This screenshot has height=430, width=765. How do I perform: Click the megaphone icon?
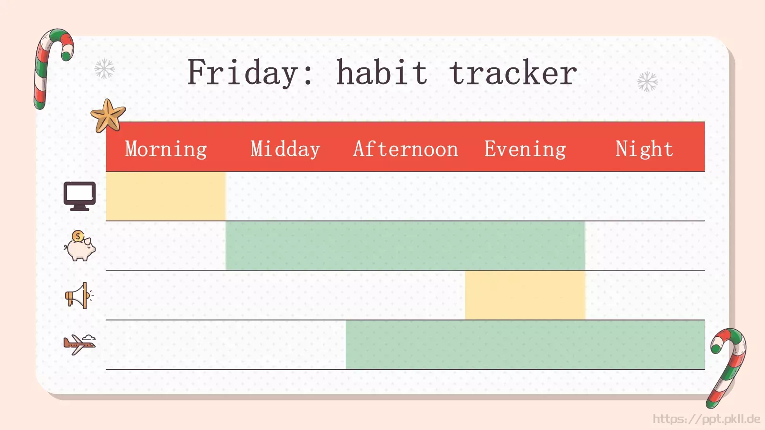pos(79,295)
